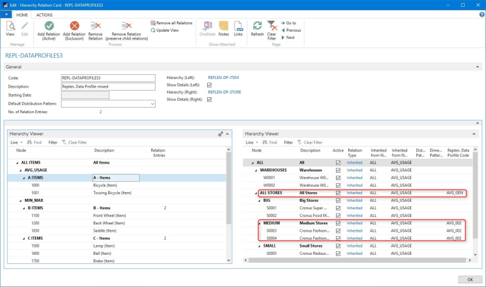Image resolution: width=486 pixels, height=287 pixels.
Task: Click the Remove Relation icon
Action: (x=95, y=26)
